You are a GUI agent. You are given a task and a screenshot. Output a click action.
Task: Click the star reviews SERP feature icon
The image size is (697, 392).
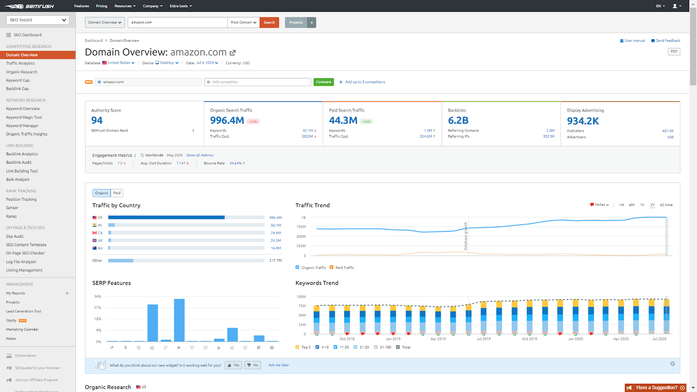179,348
